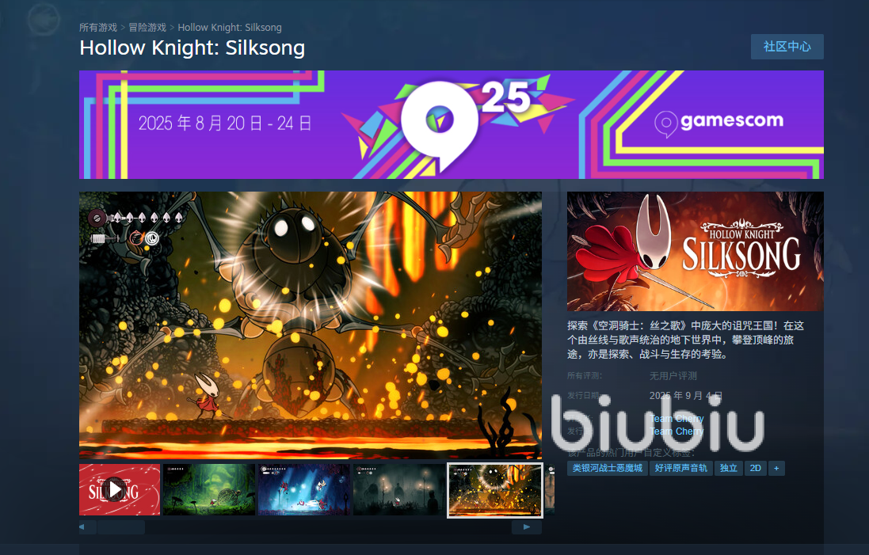Open the 所有游戏 breadcrumb link
The height and width of the screenshot is (555, 869).
point(98,27)
